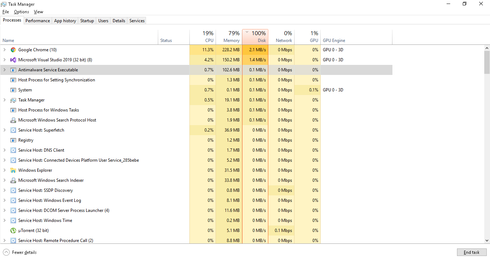Click the System process icon

coord(13,90)
